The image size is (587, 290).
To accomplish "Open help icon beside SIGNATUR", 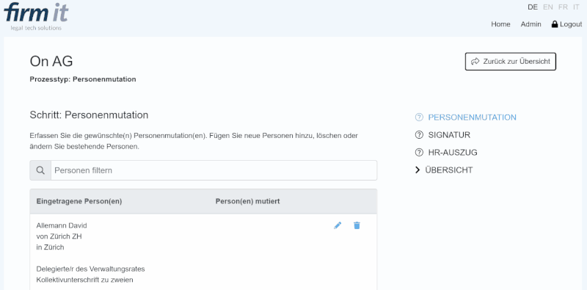I will point(419,135).
